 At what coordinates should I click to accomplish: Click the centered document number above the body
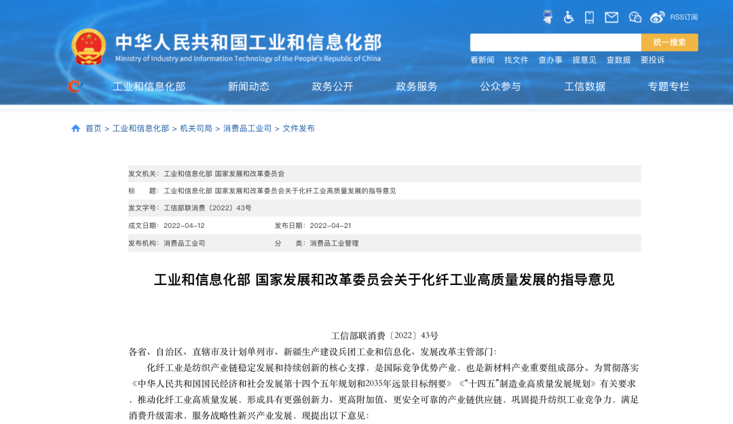(x=385, y=336)
